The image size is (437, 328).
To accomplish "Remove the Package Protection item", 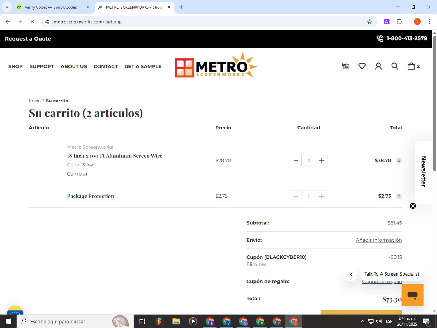I will (399, 196).
